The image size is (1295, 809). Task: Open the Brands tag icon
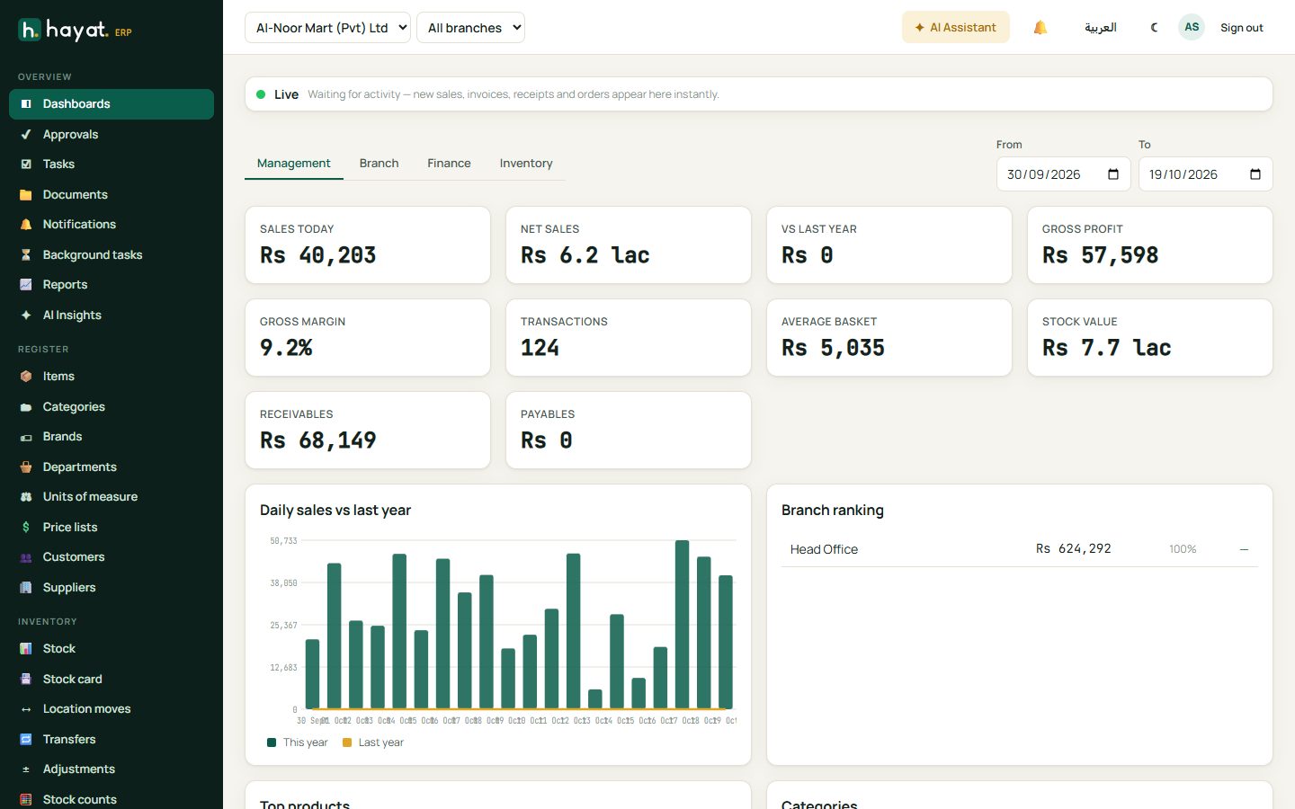[x=26, y=437]
